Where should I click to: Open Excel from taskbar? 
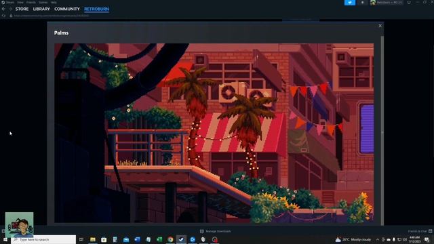(159, 239)
